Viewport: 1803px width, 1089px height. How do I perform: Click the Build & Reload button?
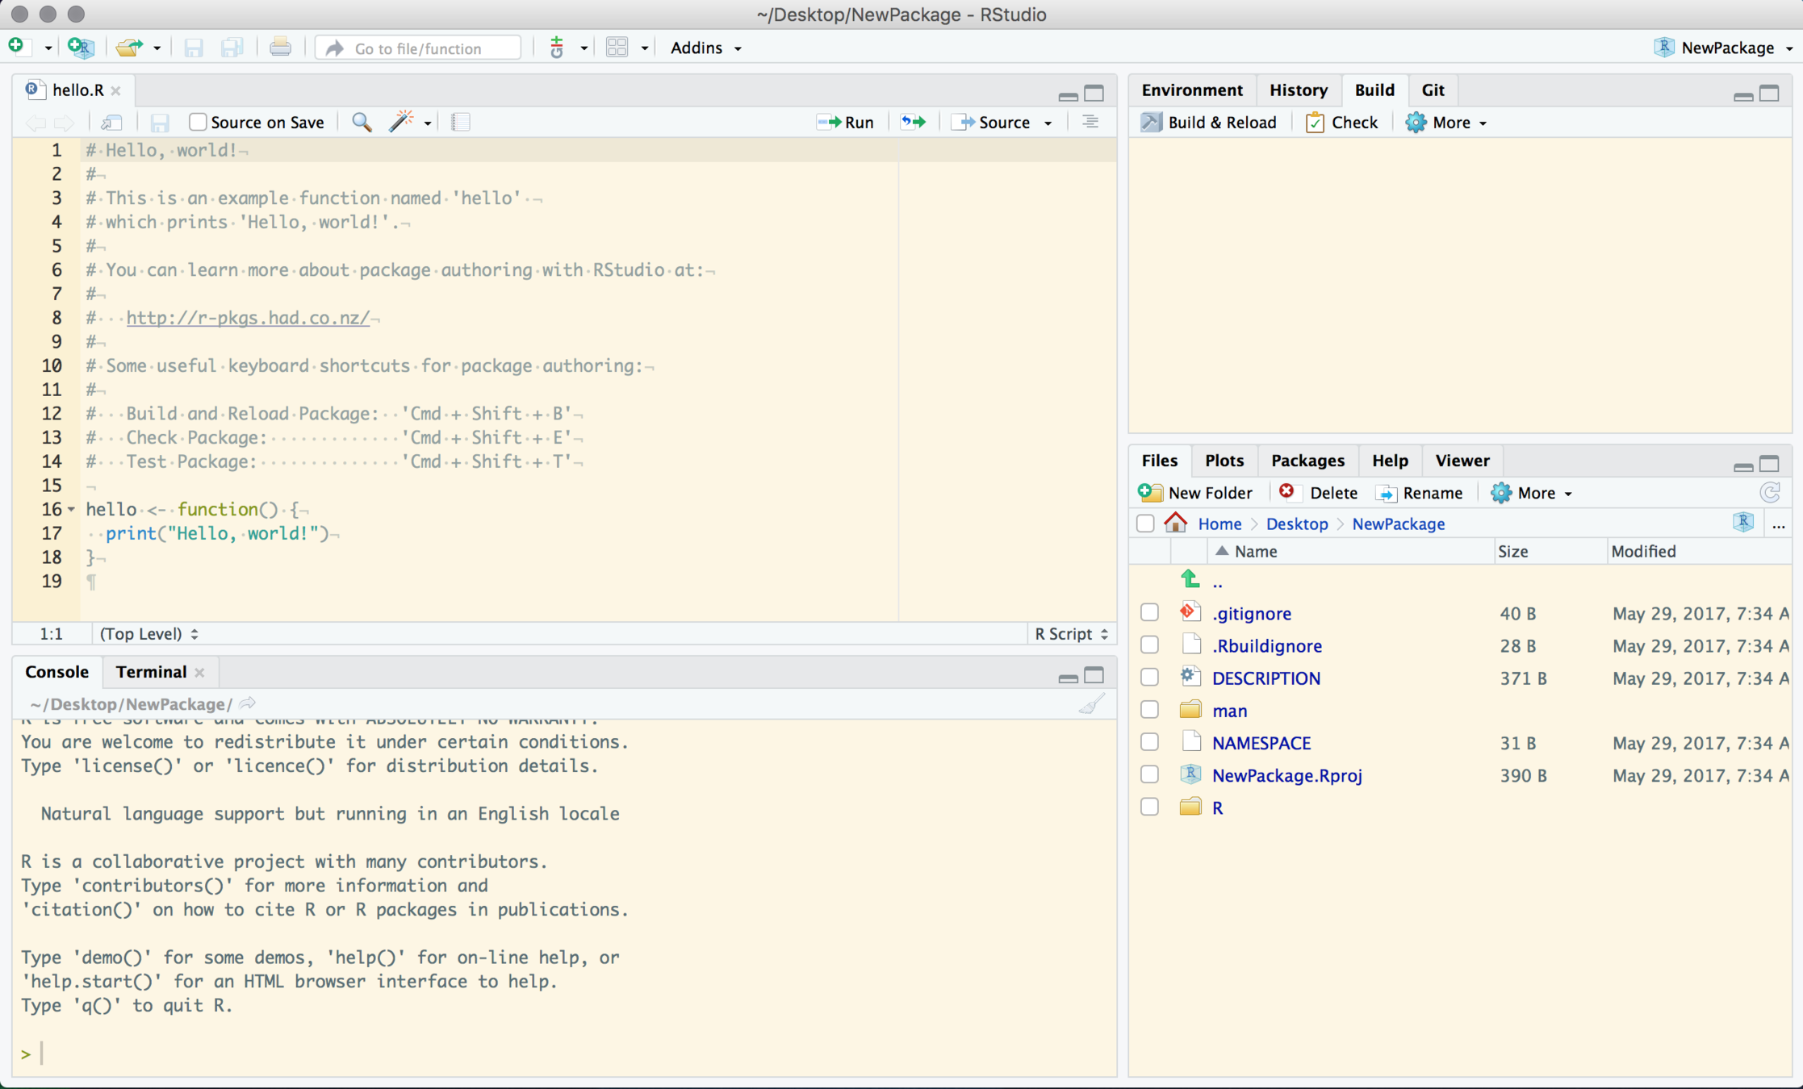click(1209, 122)
